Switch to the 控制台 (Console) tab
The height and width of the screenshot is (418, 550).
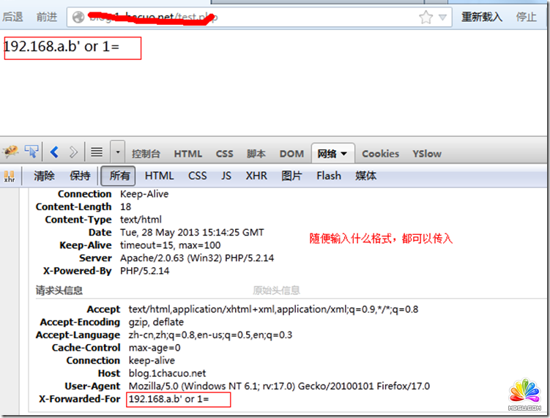146,154
